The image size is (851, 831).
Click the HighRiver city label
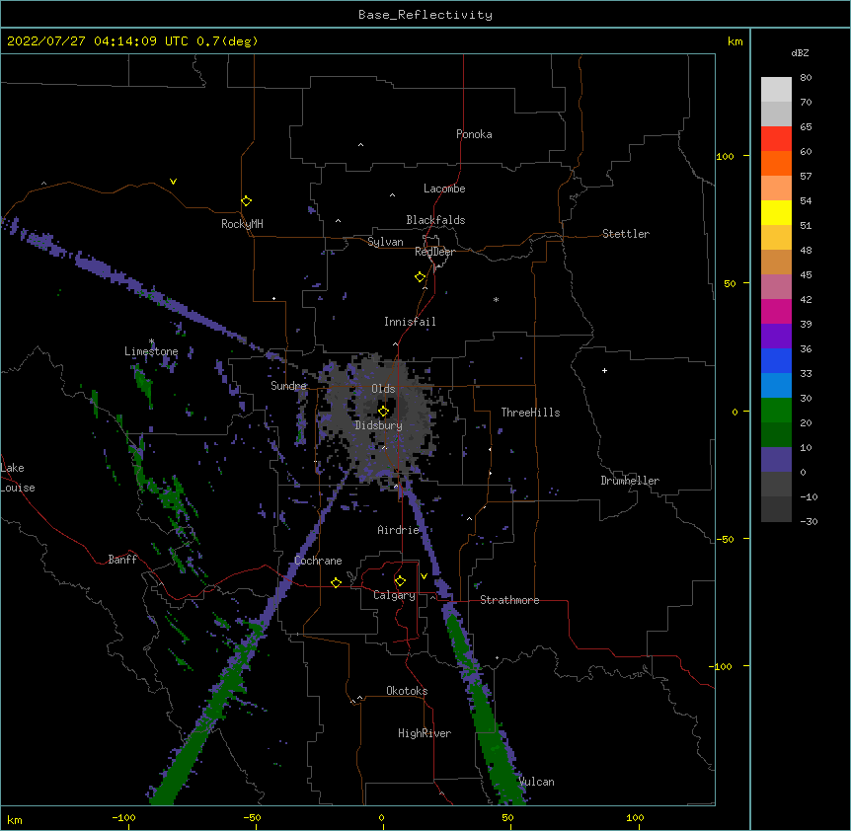coord(425,733)
